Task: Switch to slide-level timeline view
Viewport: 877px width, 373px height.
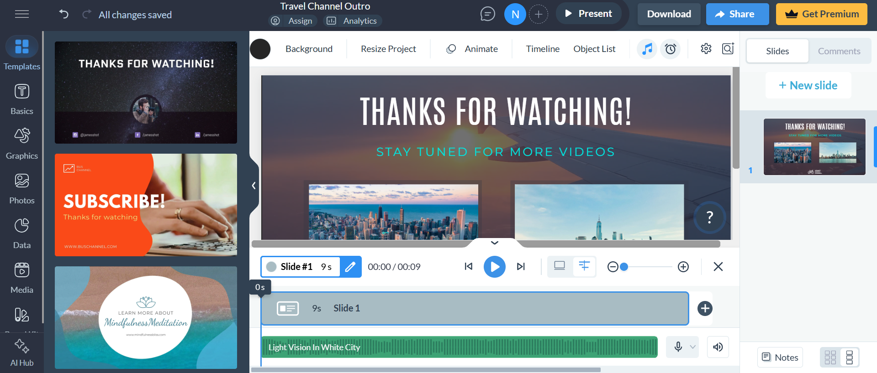Action: [x=560, y=266]
